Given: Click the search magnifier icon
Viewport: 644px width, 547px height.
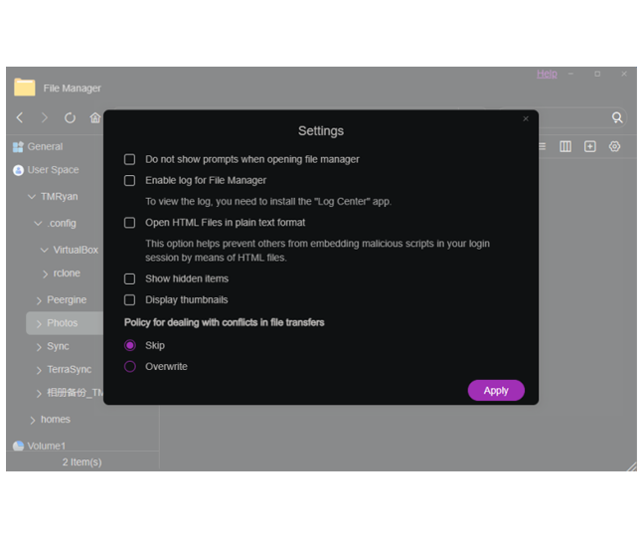Looking at the screenshot, I should [x=617, y=117].
